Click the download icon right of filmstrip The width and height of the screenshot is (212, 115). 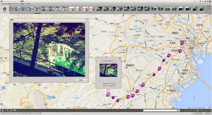pyautogui.click(x=209, y=12)
